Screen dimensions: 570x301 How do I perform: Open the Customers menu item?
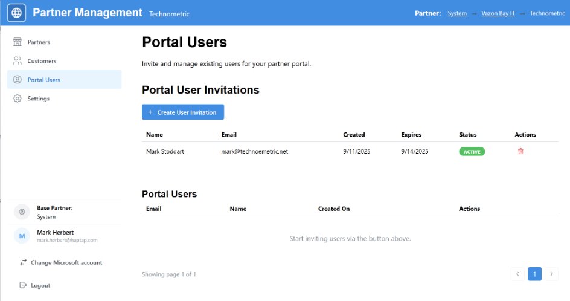click(42, 61)
